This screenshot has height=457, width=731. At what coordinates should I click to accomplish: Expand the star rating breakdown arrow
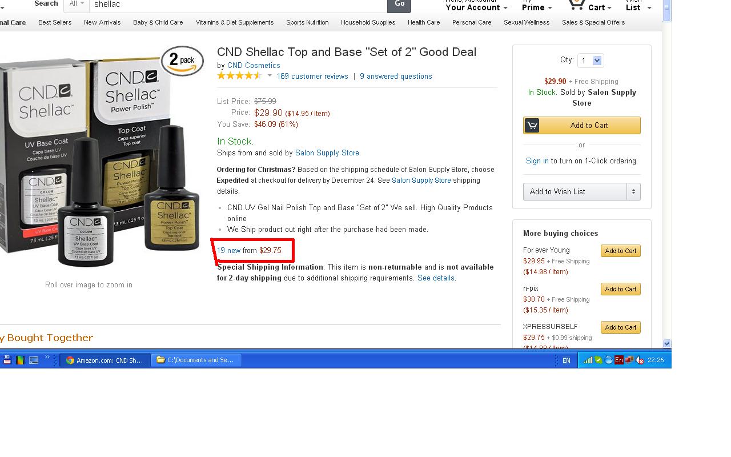270,76
